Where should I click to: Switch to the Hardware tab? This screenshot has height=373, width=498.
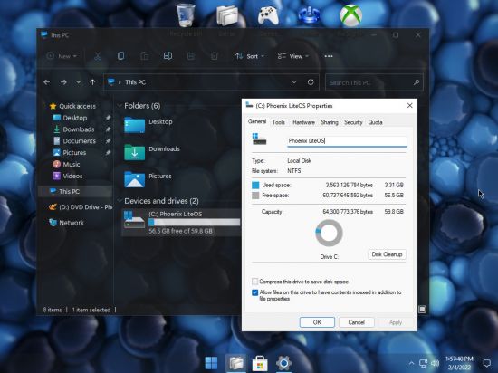pos(303,122)
